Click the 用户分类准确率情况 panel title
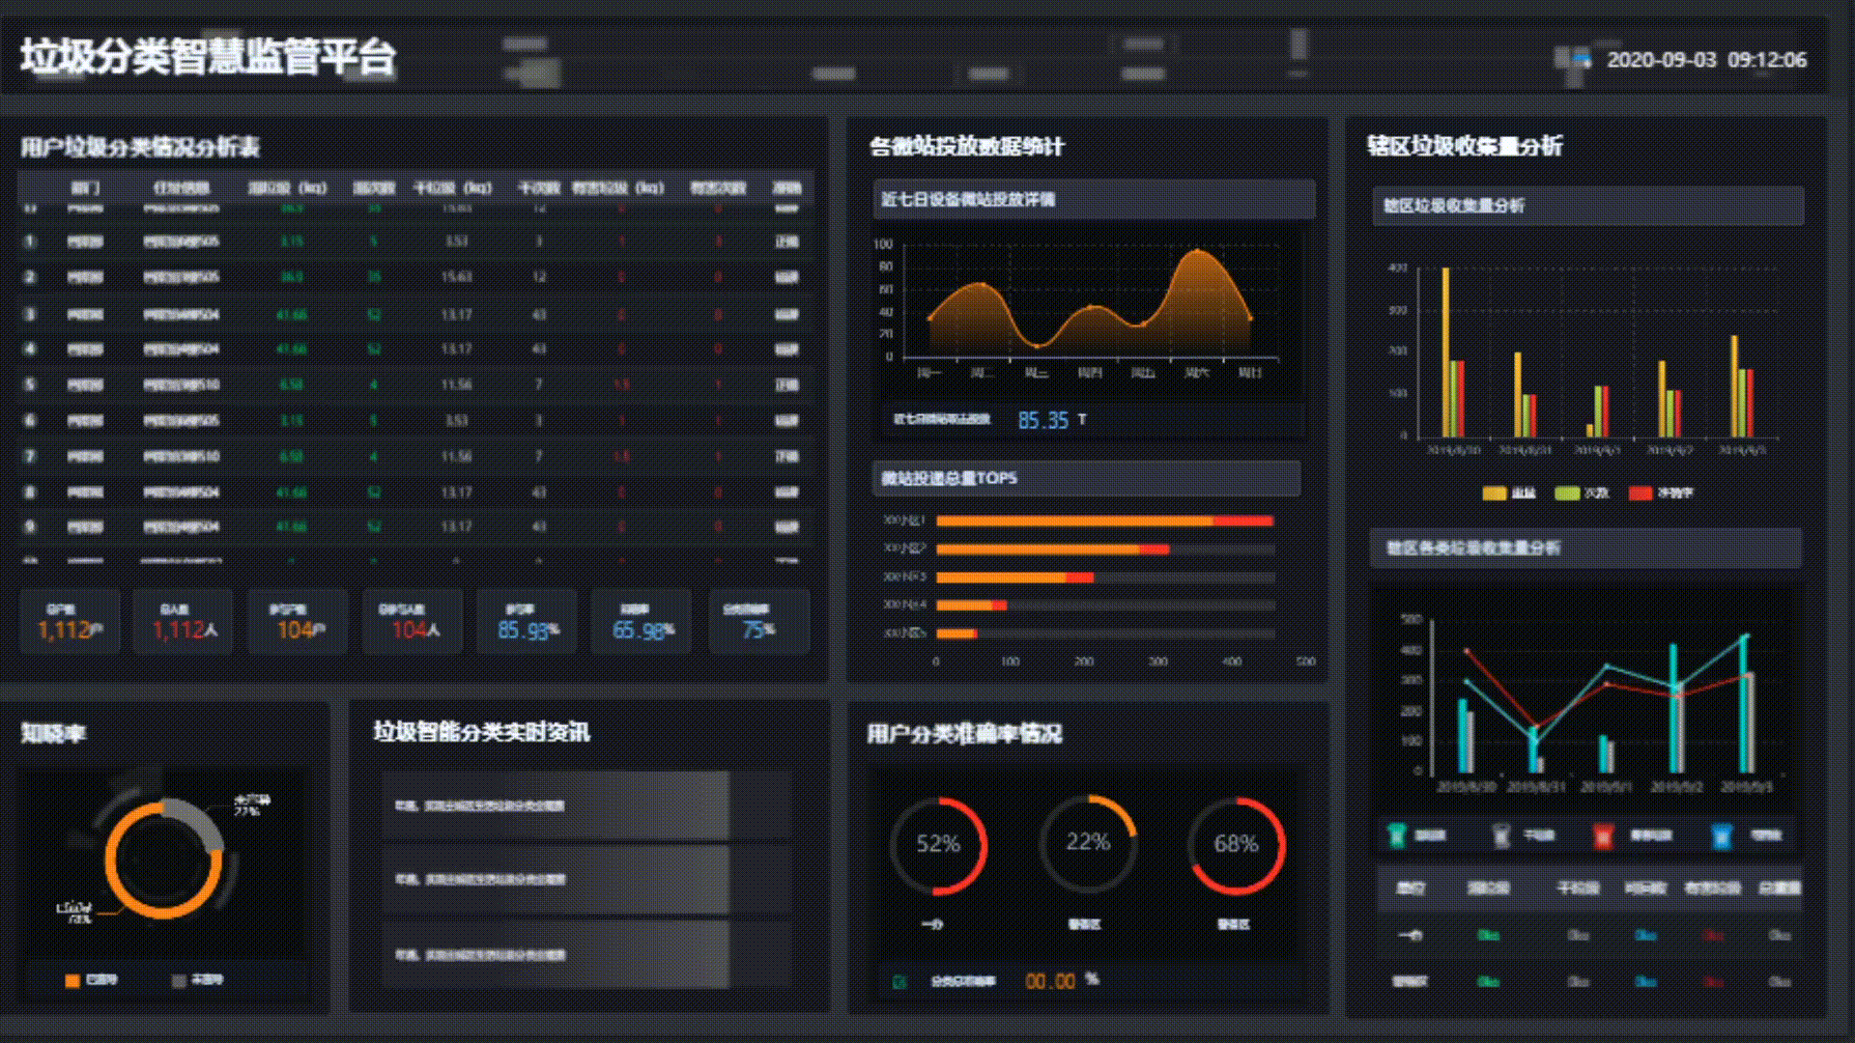1855x1043 pixels. (x=964, y=734)
